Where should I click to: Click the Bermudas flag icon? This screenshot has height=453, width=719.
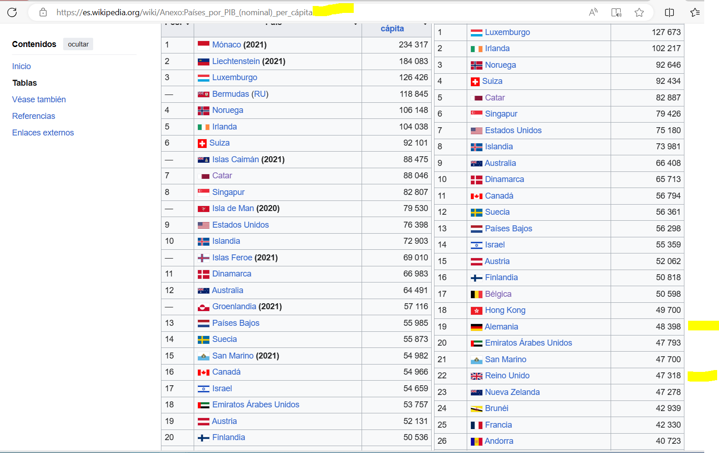(203, 94)
